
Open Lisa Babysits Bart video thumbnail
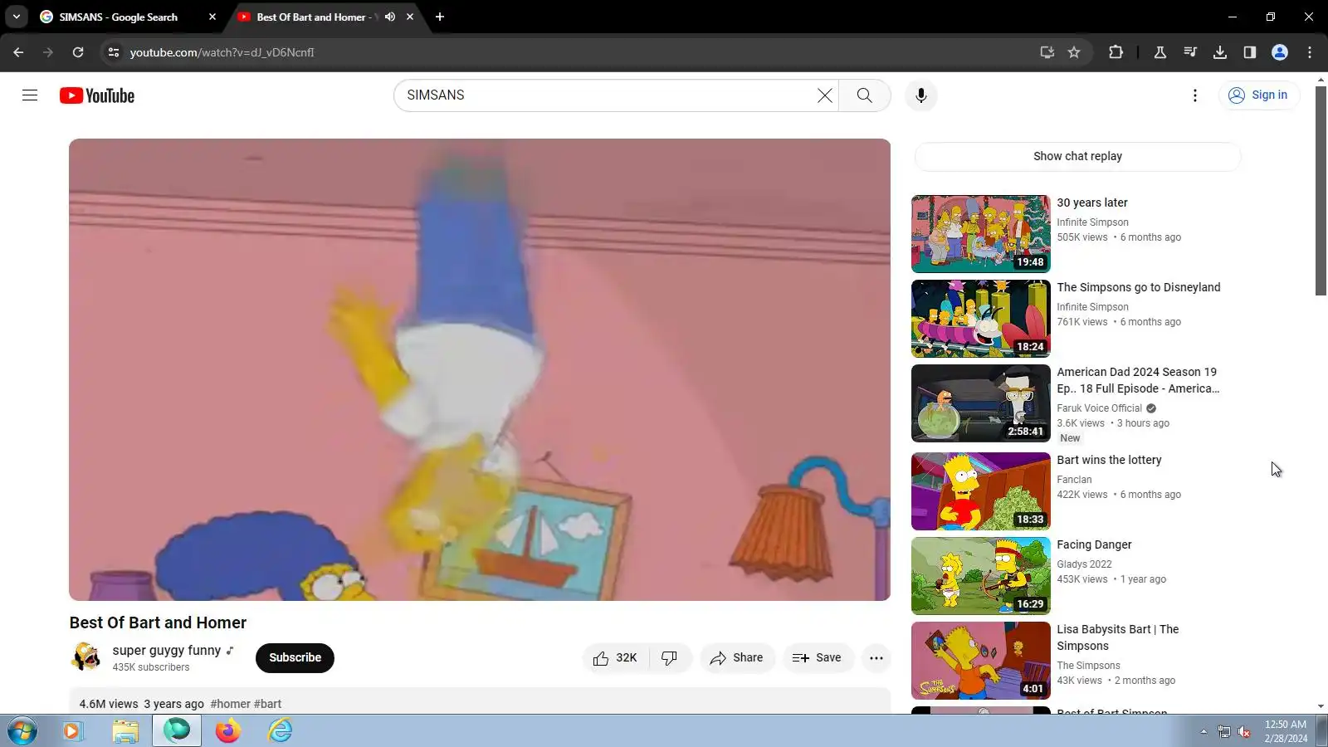981,661
